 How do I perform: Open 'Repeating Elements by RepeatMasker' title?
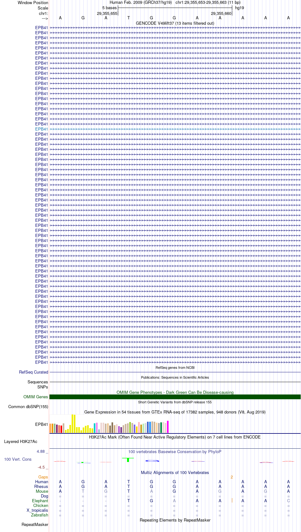[175, 520]
